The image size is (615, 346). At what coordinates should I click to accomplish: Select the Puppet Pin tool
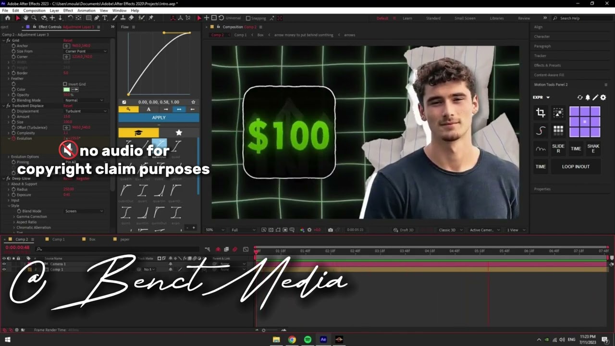tap(151, 18)
